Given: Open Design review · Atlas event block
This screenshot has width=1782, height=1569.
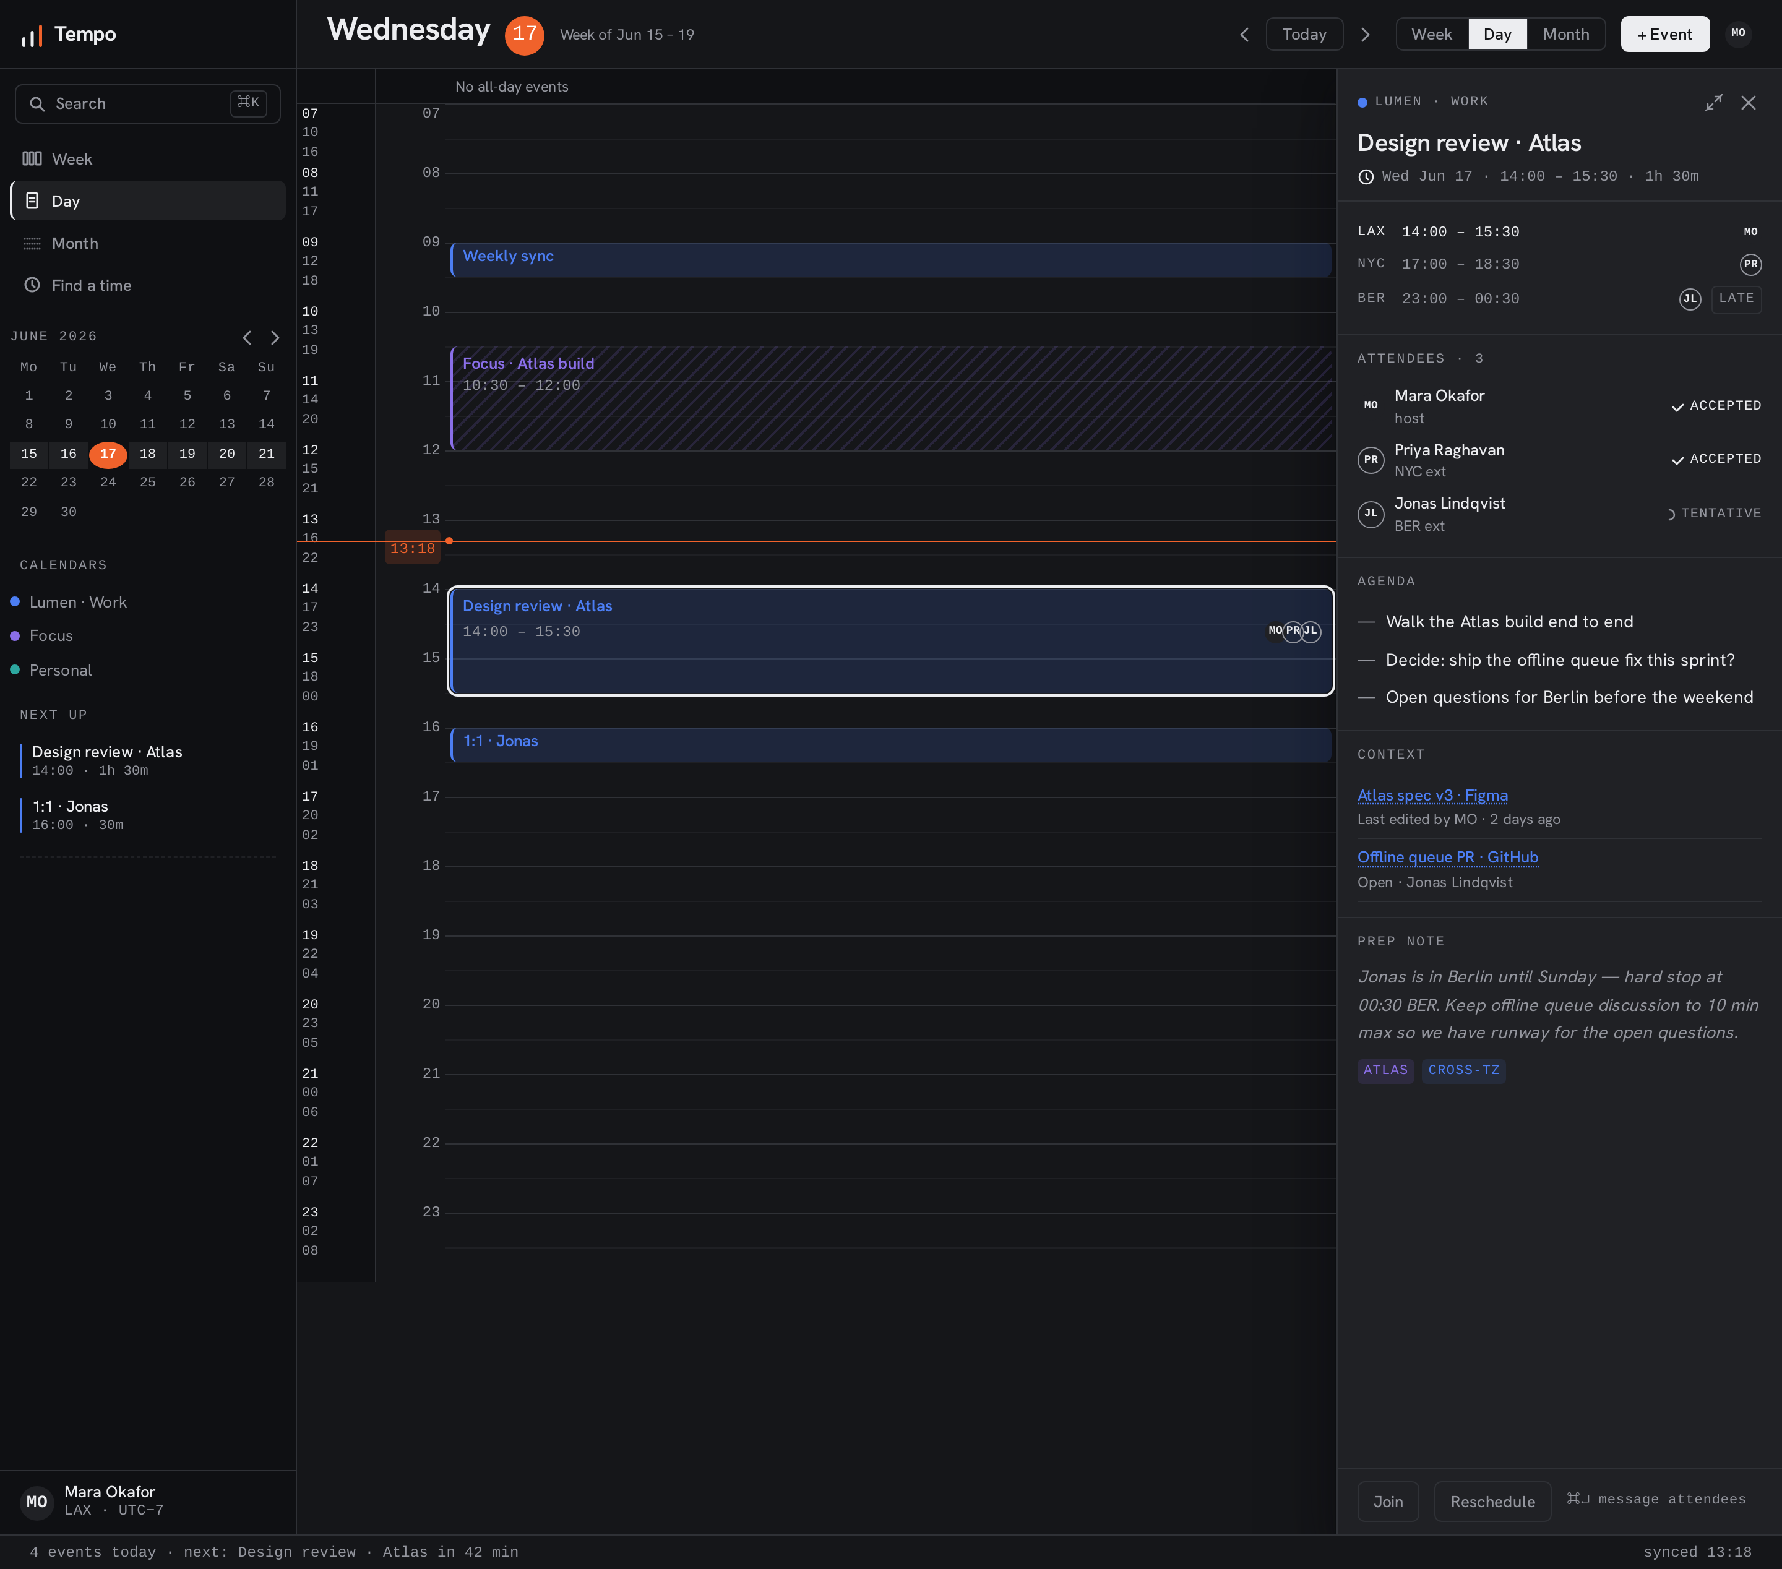Looking at the screenshot, I should 890,641.
